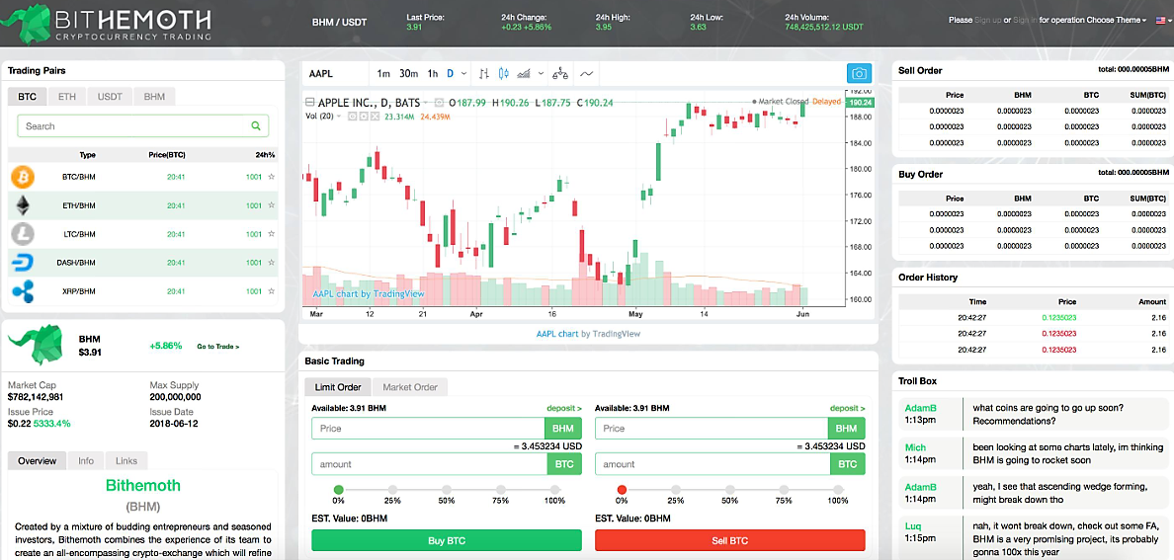Image resolution: width=1174 pixels, height=560 pixels.
Task: Click the green Buy BTC button
Action: pyautogui.click(x=447, y=540)
